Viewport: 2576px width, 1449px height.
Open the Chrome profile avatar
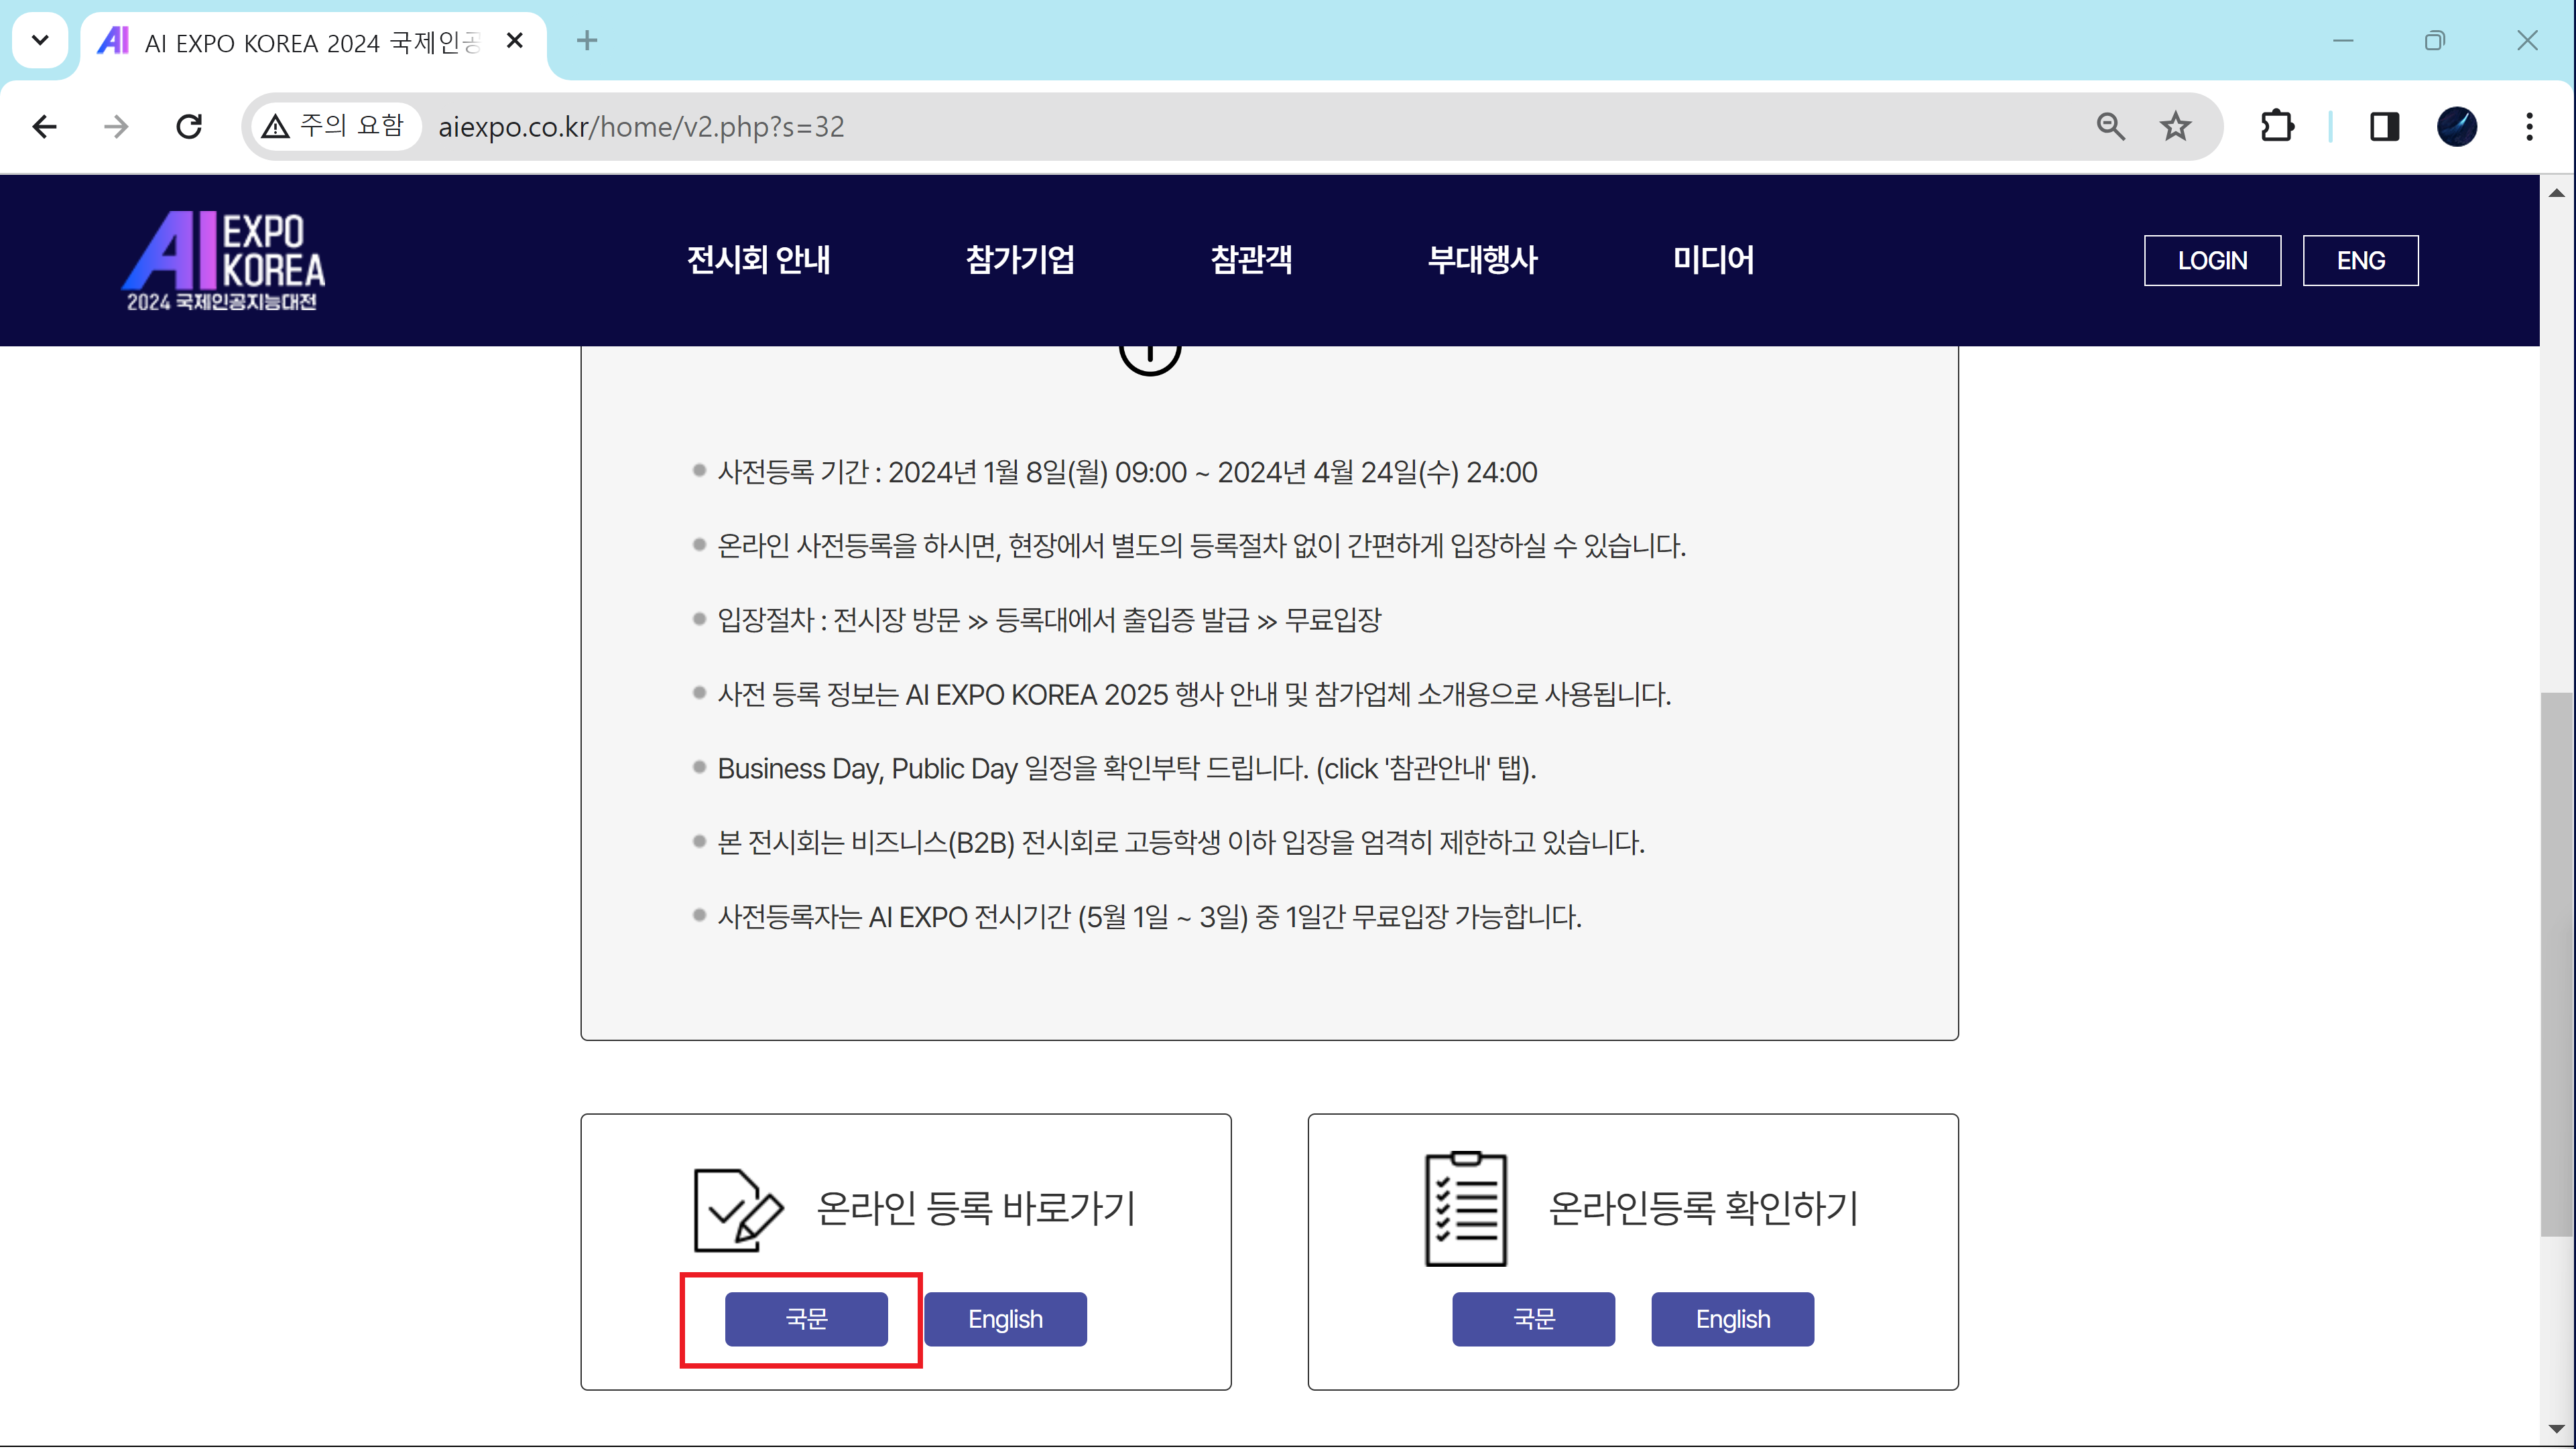coord(2456,127)
